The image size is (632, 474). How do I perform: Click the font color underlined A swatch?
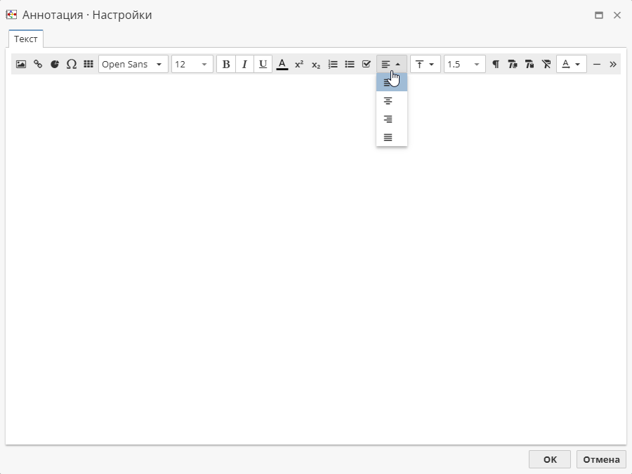(282, 64)
